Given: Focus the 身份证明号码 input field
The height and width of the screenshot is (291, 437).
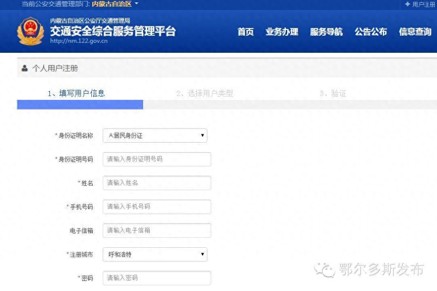Looking at the screenshot, I should click(x=156, y=159).
